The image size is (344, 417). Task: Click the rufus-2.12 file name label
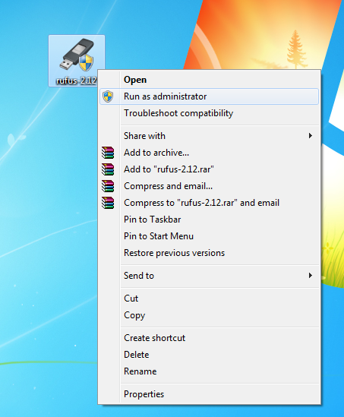[77, 81]
